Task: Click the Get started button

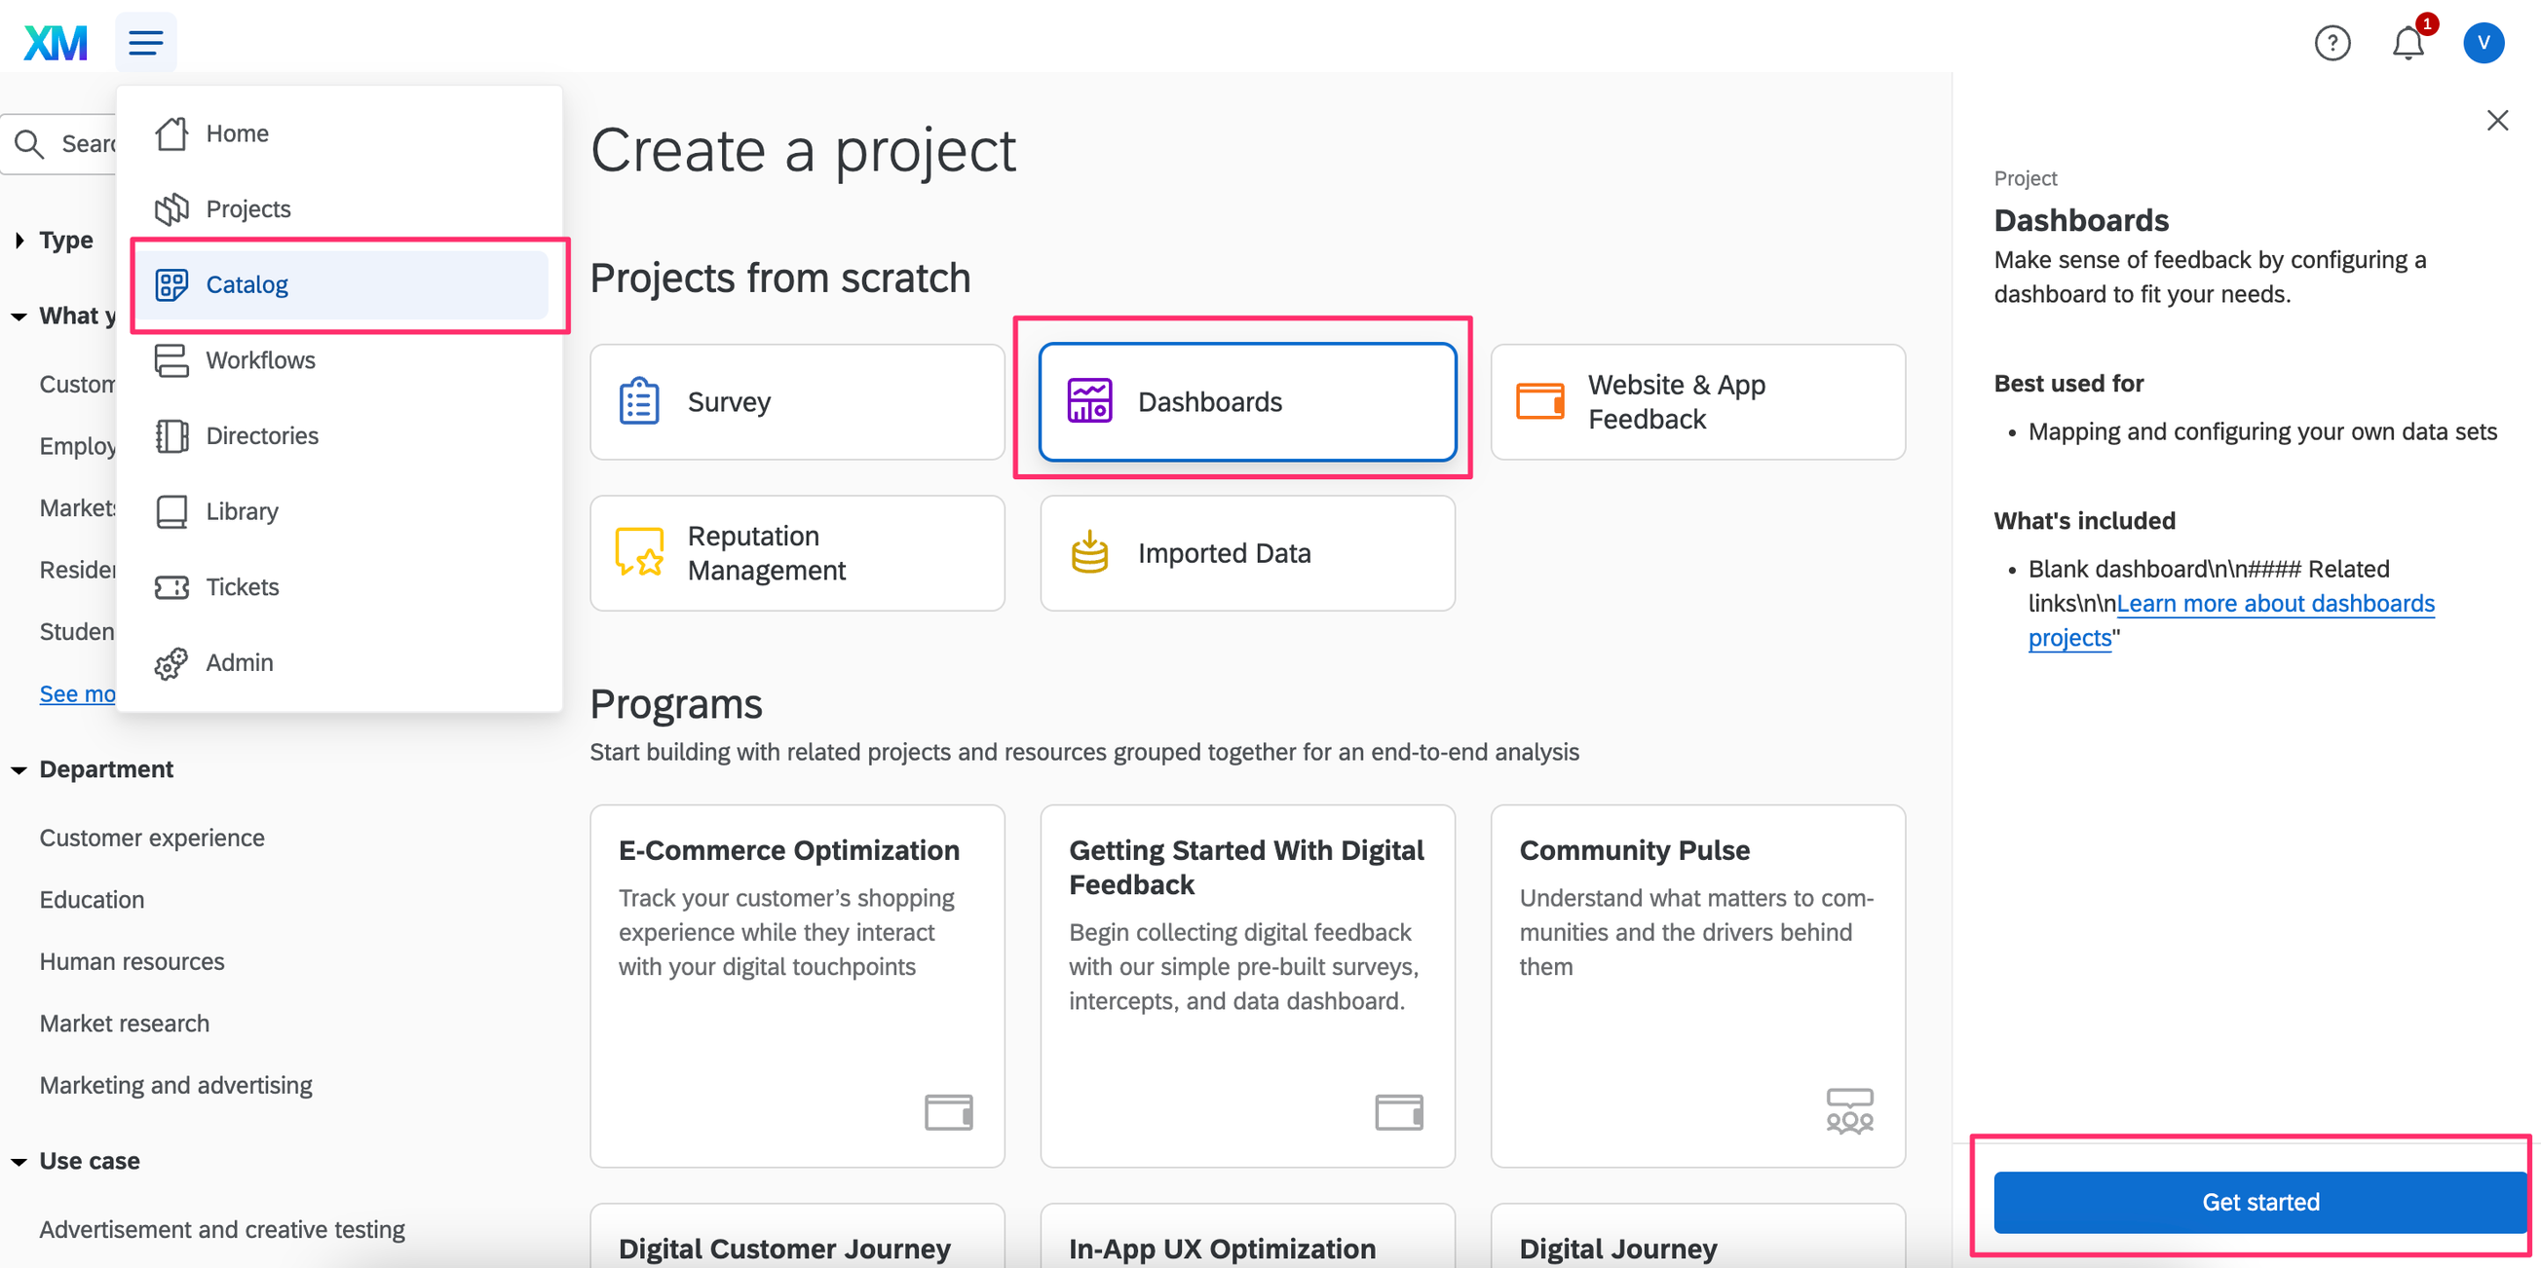Action: (x=2259, y=1202)
